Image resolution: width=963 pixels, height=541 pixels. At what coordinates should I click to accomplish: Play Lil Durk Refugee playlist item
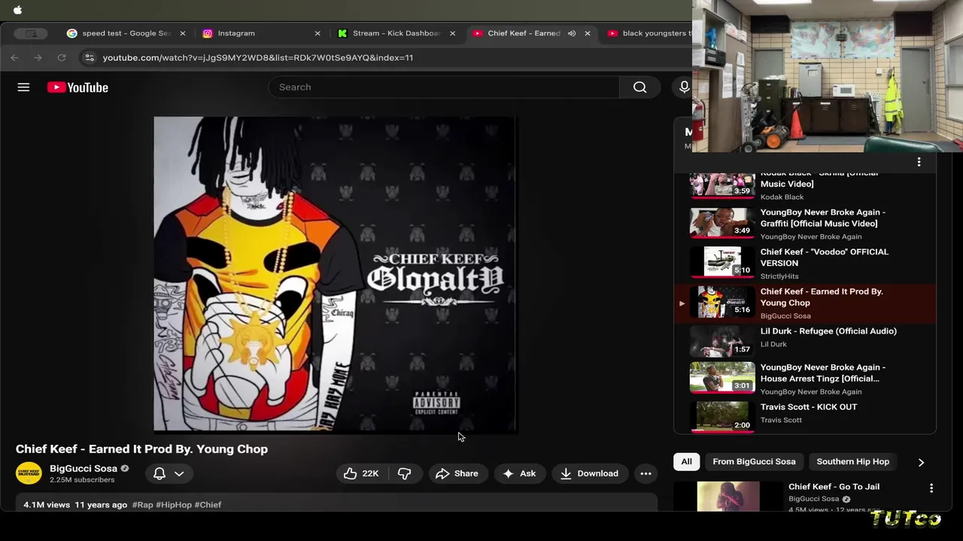[805, 342]
